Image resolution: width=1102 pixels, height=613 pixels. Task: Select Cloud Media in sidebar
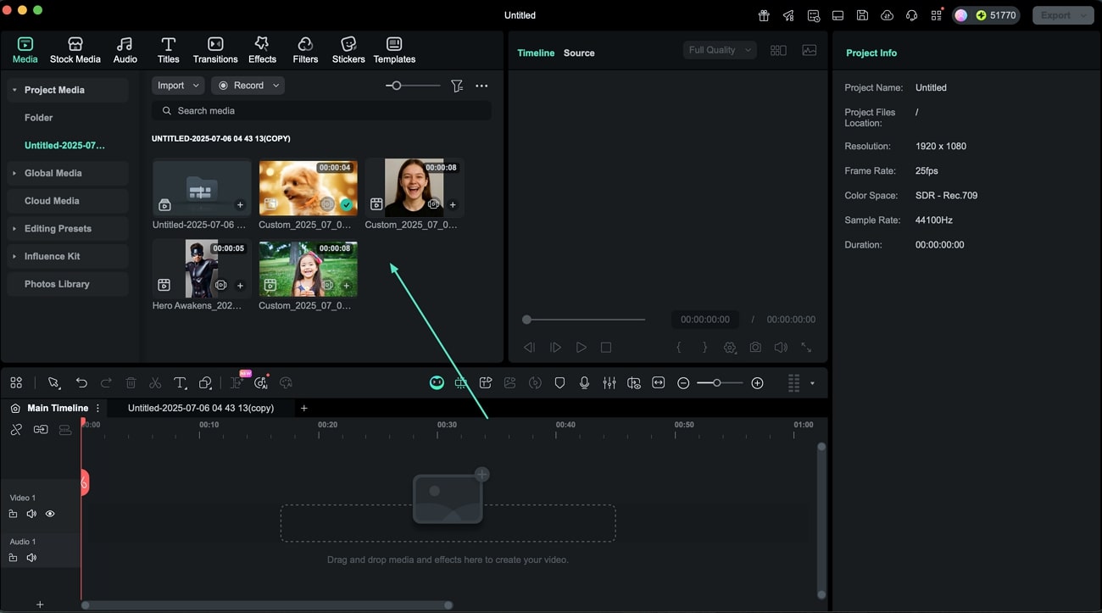pyautogui.click(x=68, y=201)
